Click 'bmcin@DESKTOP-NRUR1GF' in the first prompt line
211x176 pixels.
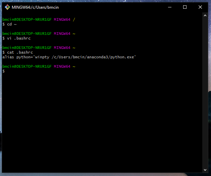27,19
